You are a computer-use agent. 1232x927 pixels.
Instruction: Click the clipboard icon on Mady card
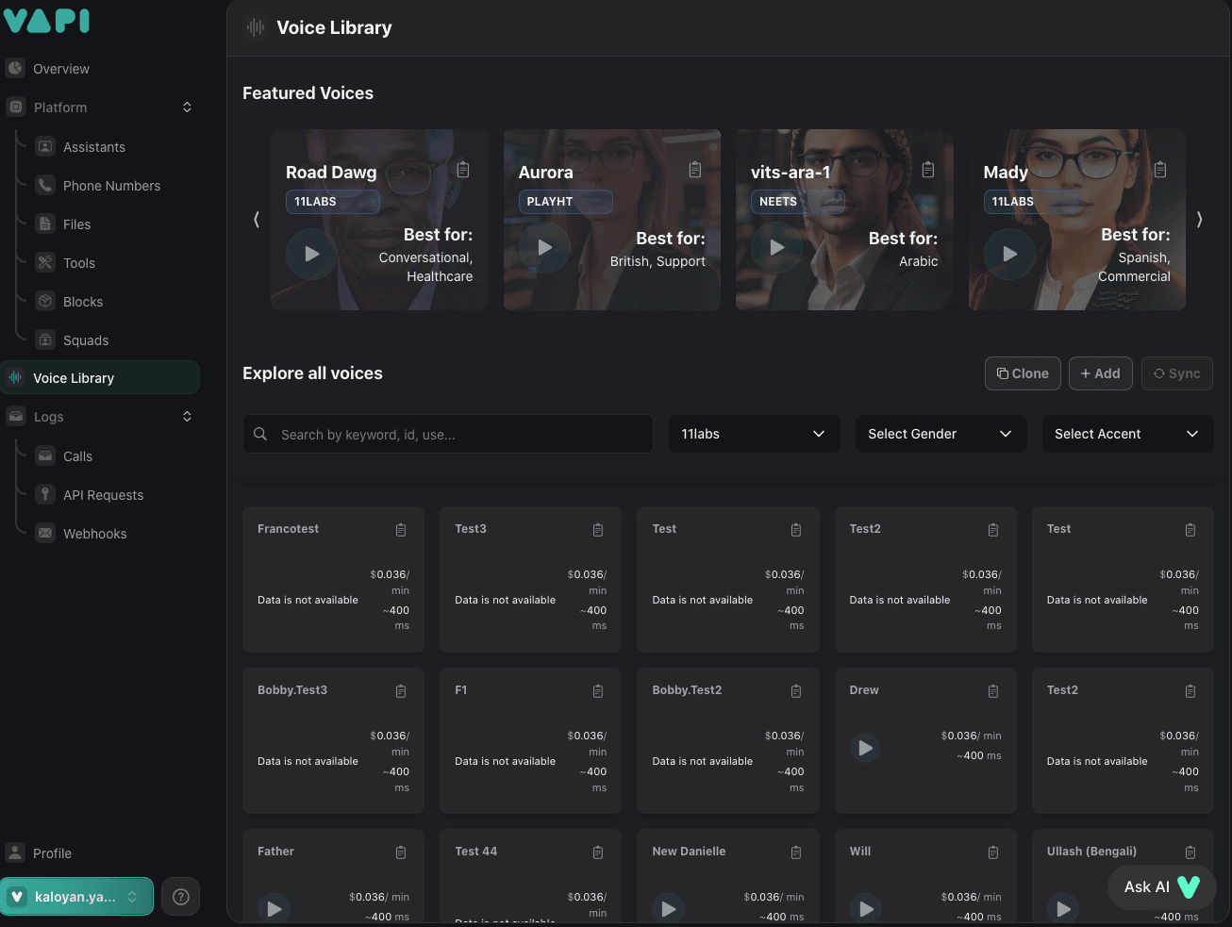[1160, 170]
